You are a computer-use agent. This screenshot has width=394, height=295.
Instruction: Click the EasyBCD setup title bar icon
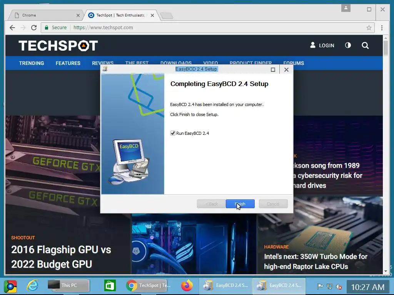coord(105,69)
